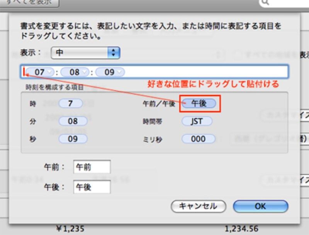
Task: Click inside the time format field
Action: click(x=154, y=72)
